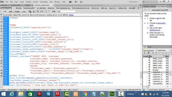Viewport: 172px width, 97px height.
Task: Click the apply comment icon
Action: pyautogui.click(x=1, y=55)
